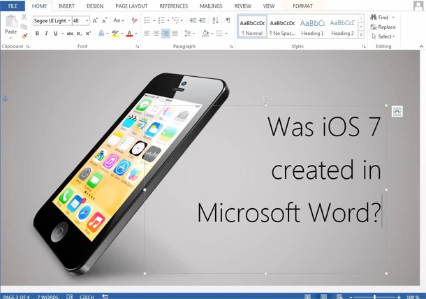The height and width of the screenshot is (299, 426).
Task: Apply Heading 1 style
Action: (312, 27)
